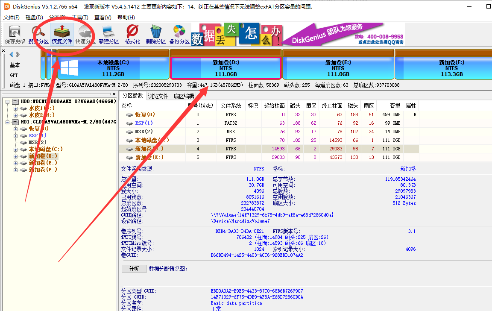Switch to the 扇区编辑 tab
Screen dimensions: 492x311
point(184,96)
